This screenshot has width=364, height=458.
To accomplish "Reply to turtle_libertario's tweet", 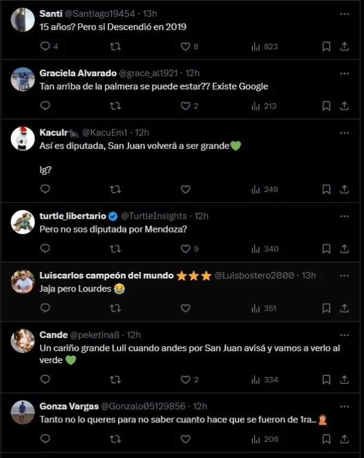I will pyautogui.click(x=45, y=249).
